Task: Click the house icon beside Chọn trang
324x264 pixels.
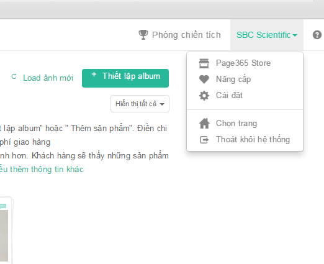Action: (204, 124)
